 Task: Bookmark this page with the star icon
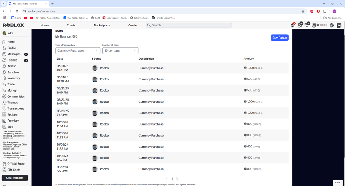click(303, 11)
